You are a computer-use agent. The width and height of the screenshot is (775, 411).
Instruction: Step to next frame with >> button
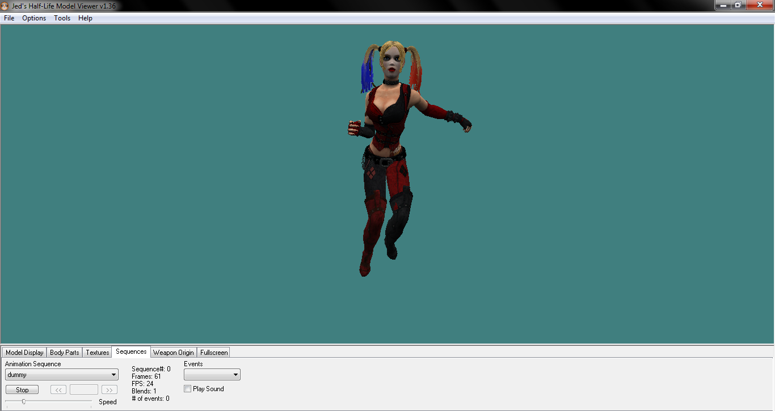109,389
